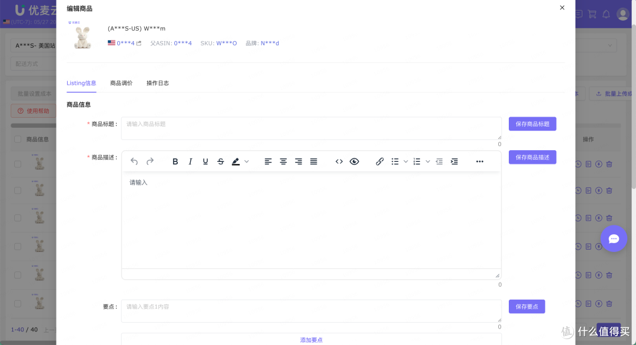Justify text alignment
This screenshot has width=636, height=345.
pyautogui.click(x=313, y=161)
